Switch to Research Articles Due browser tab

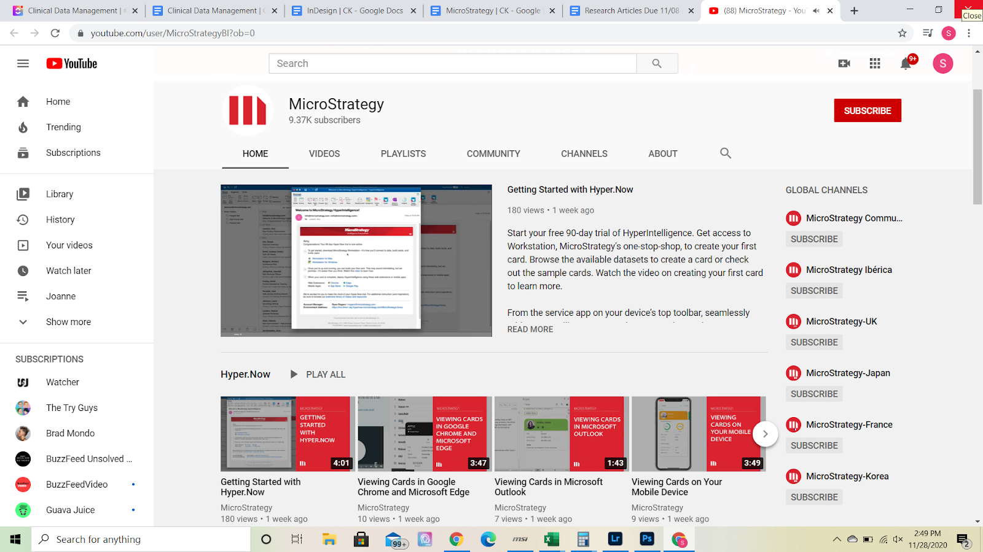(x=632, y=11)
